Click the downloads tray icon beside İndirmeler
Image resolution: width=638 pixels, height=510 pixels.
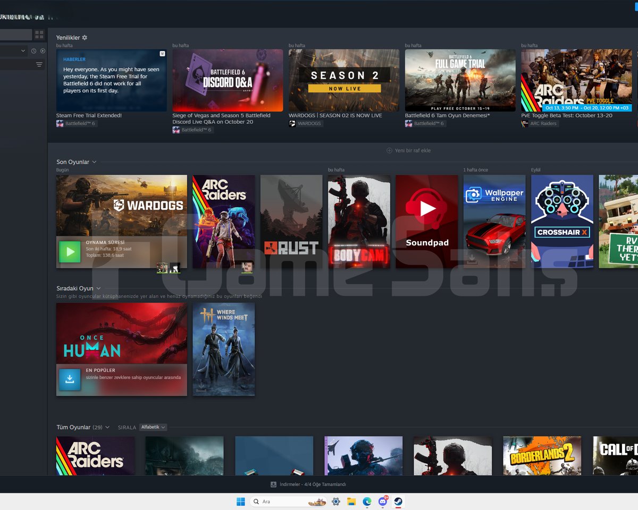point(273,484)
